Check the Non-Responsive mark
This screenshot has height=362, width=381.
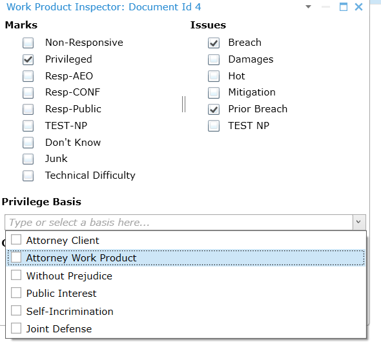pos(28,43)
